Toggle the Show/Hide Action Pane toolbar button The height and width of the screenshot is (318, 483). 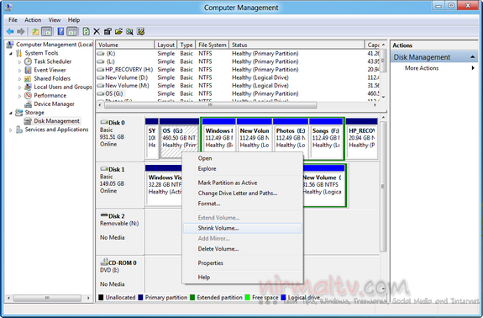click(x=71, y=31)
